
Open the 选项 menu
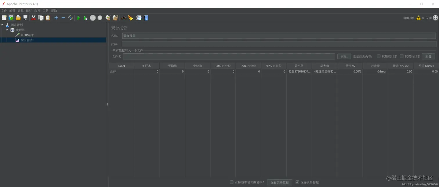pyautogui.click(x=37, y=11)
